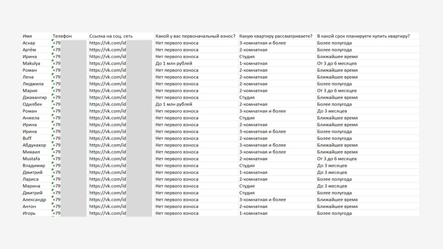Select the "Телефон" column header cell
This screenshot has width=443, height=249.
click(62, 36)
